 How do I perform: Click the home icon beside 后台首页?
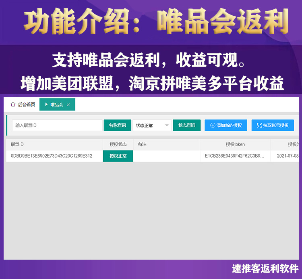pos(13,104)
